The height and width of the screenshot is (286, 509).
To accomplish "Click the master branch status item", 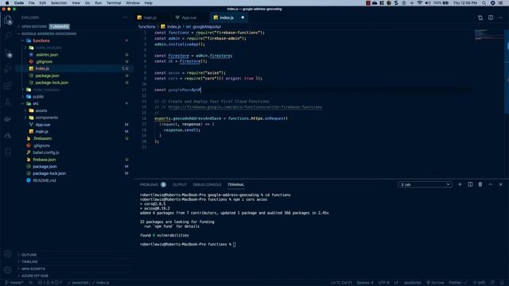I will [14, 283].
